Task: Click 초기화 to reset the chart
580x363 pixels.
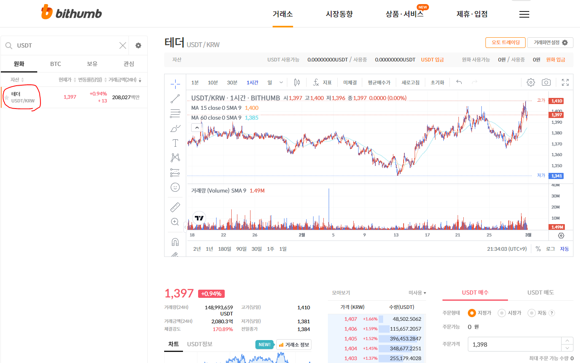Action: [437, 82]
